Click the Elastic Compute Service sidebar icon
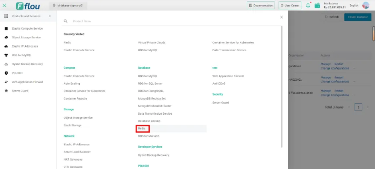This screenshot has width=375, height=169. click(x=6, y=28)
